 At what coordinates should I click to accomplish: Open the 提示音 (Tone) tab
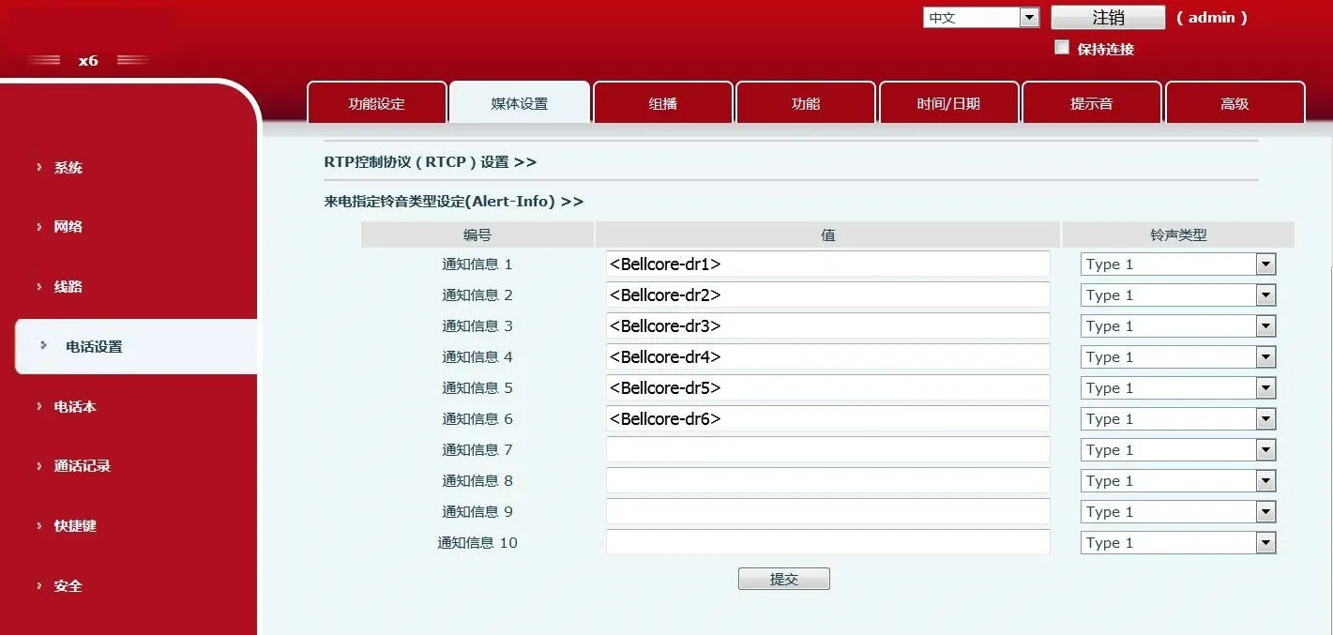coord(1092,102)
